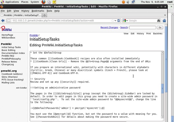The image size is (174, 122).
Task: Open a new tab with plus button
Action: point(44,15)
